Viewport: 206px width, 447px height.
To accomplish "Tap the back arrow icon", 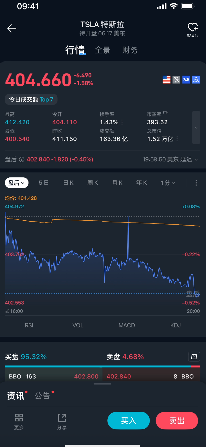I will coord(12,28).
